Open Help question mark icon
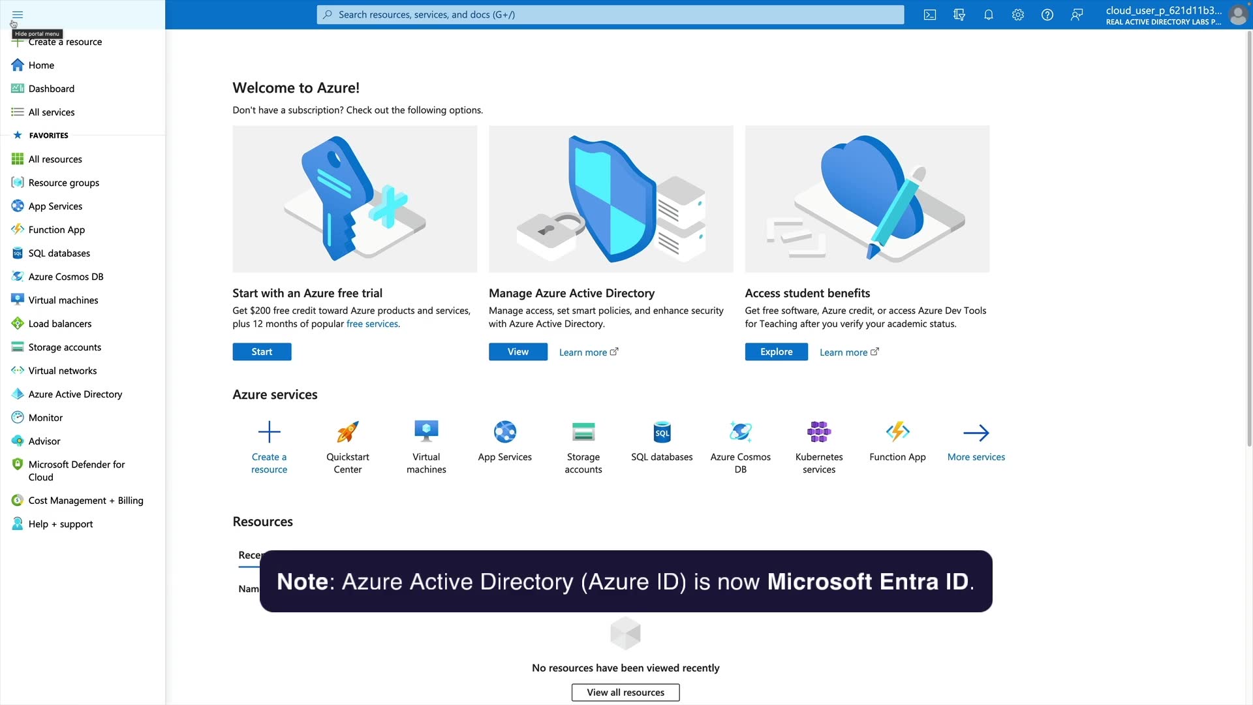Viewport: 1253px width, 705px height. click(x=1047, y=14)
